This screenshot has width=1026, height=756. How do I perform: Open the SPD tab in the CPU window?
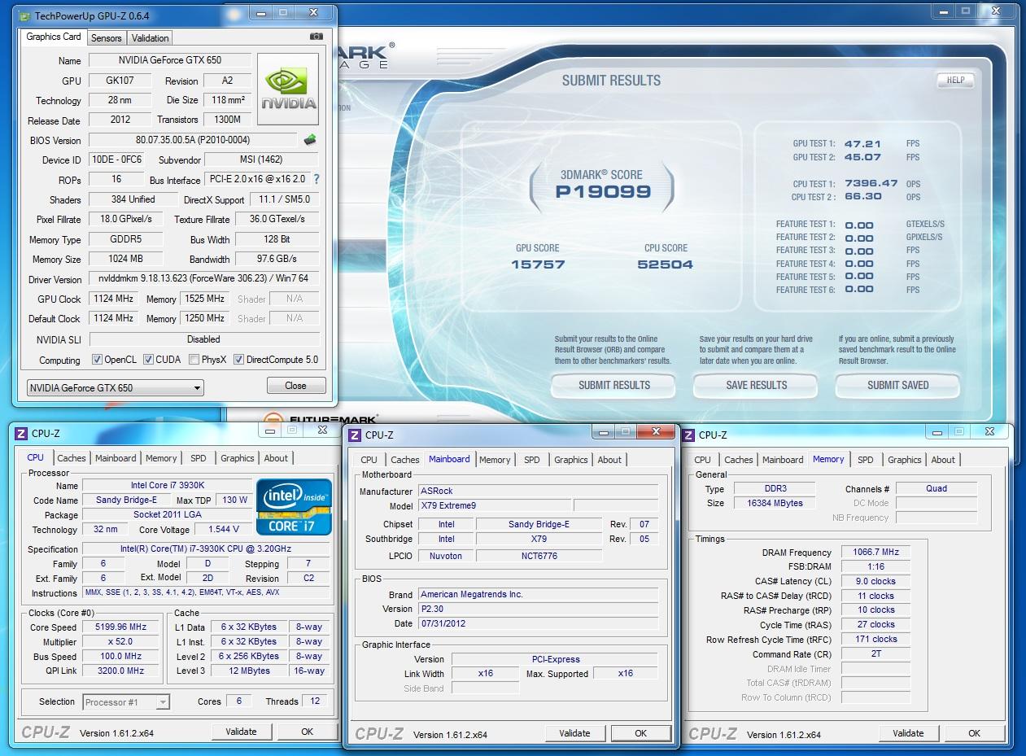[x=199, y=458]
